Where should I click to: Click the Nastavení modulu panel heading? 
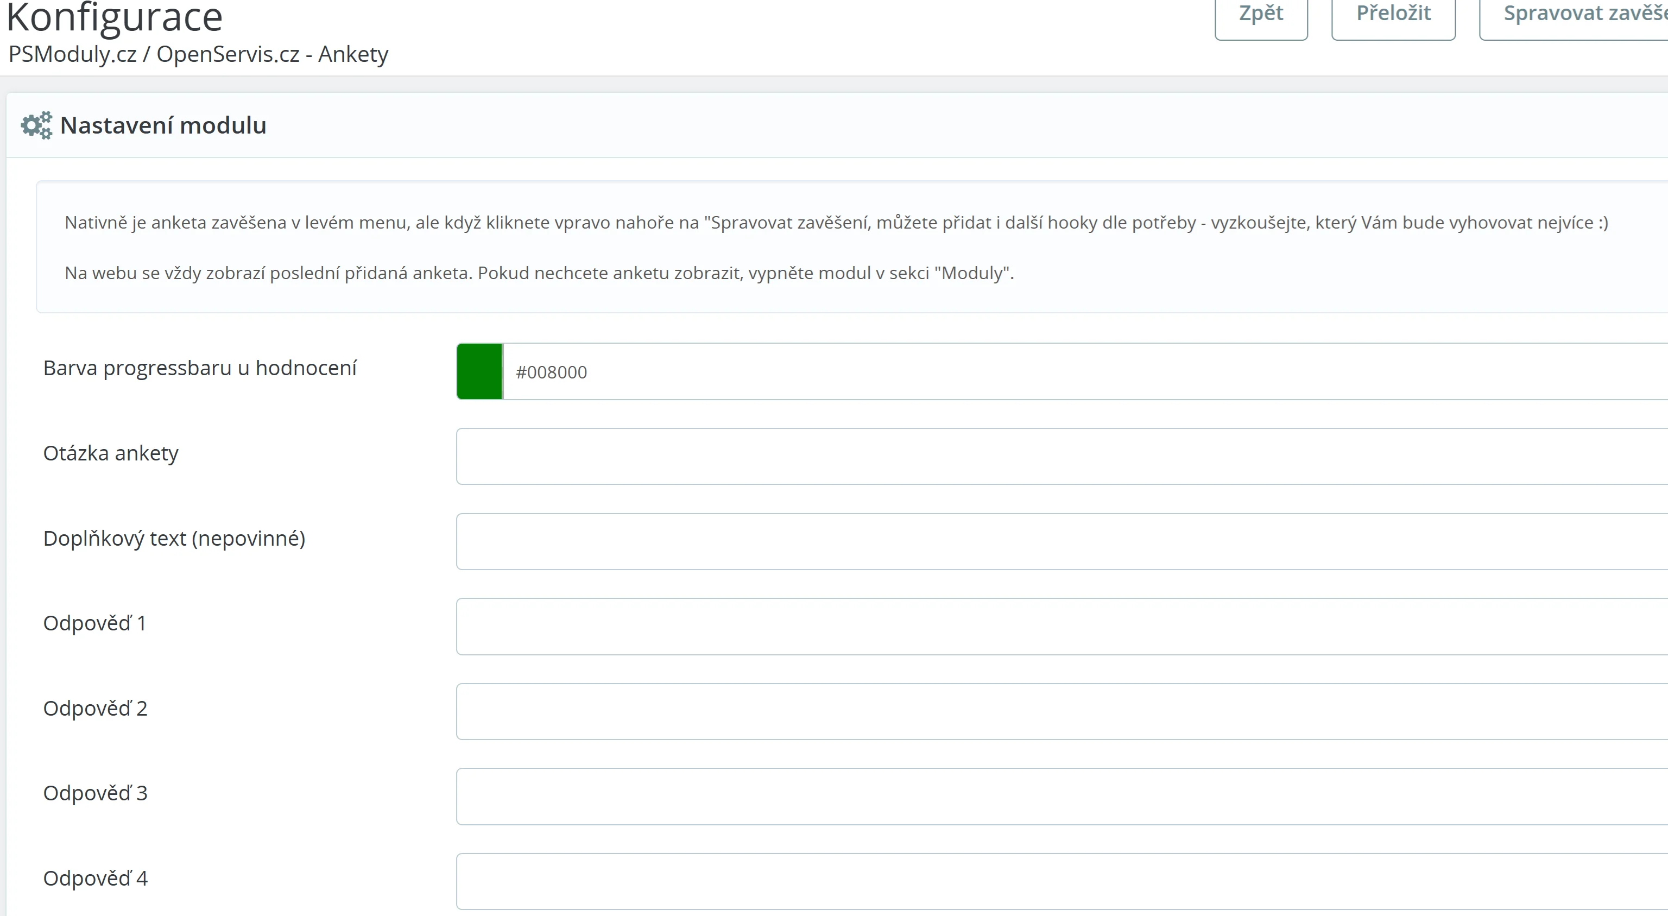163,125
